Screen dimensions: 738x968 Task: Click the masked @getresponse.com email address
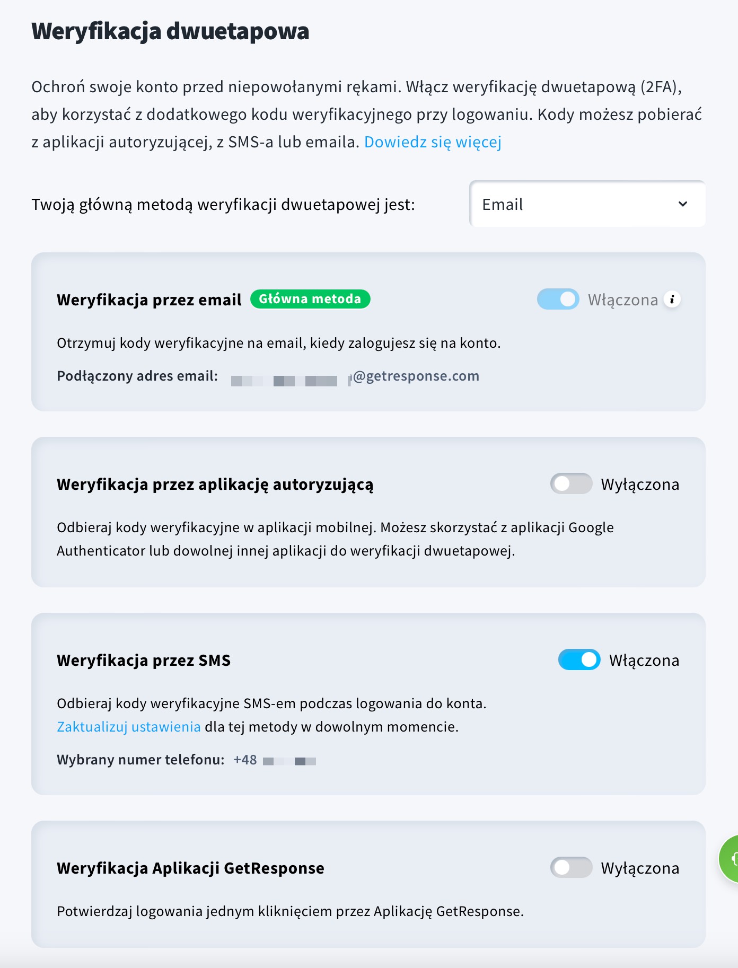coord(355,376)
